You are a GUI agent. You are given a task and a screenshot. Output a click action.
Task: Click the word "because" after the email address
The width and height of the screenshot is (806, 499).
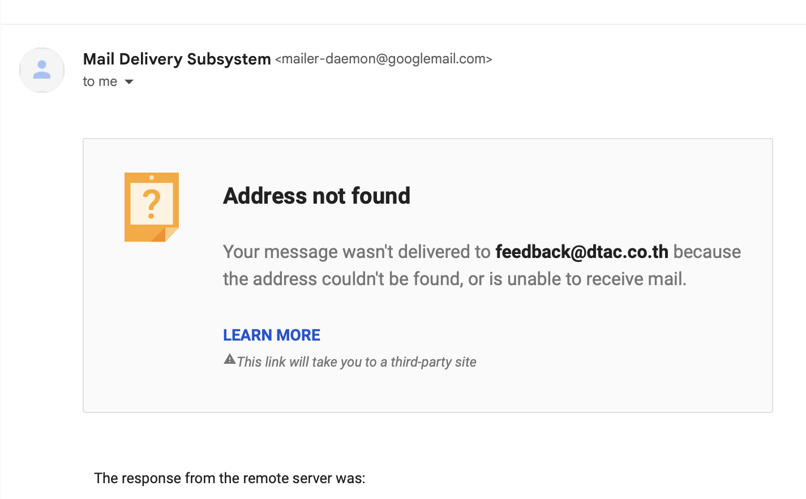click(x=707, y=252)
